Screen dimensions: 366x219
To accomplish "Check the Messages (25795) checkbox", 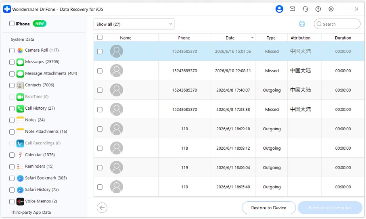I will click(12, 62).
